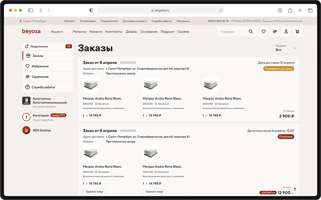Open the Санкт-Петербург city selector
Viewport: 321px width, 200px height.
tap(34, 21)
